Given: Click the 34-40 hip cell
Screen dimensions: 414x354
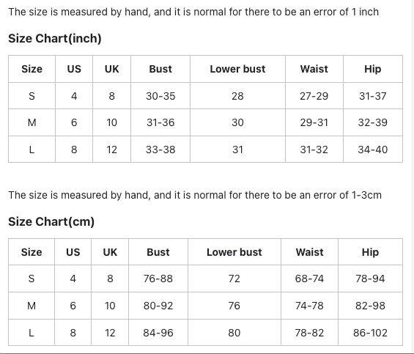Looking at the screenshot, I should (x=373, y=150).
